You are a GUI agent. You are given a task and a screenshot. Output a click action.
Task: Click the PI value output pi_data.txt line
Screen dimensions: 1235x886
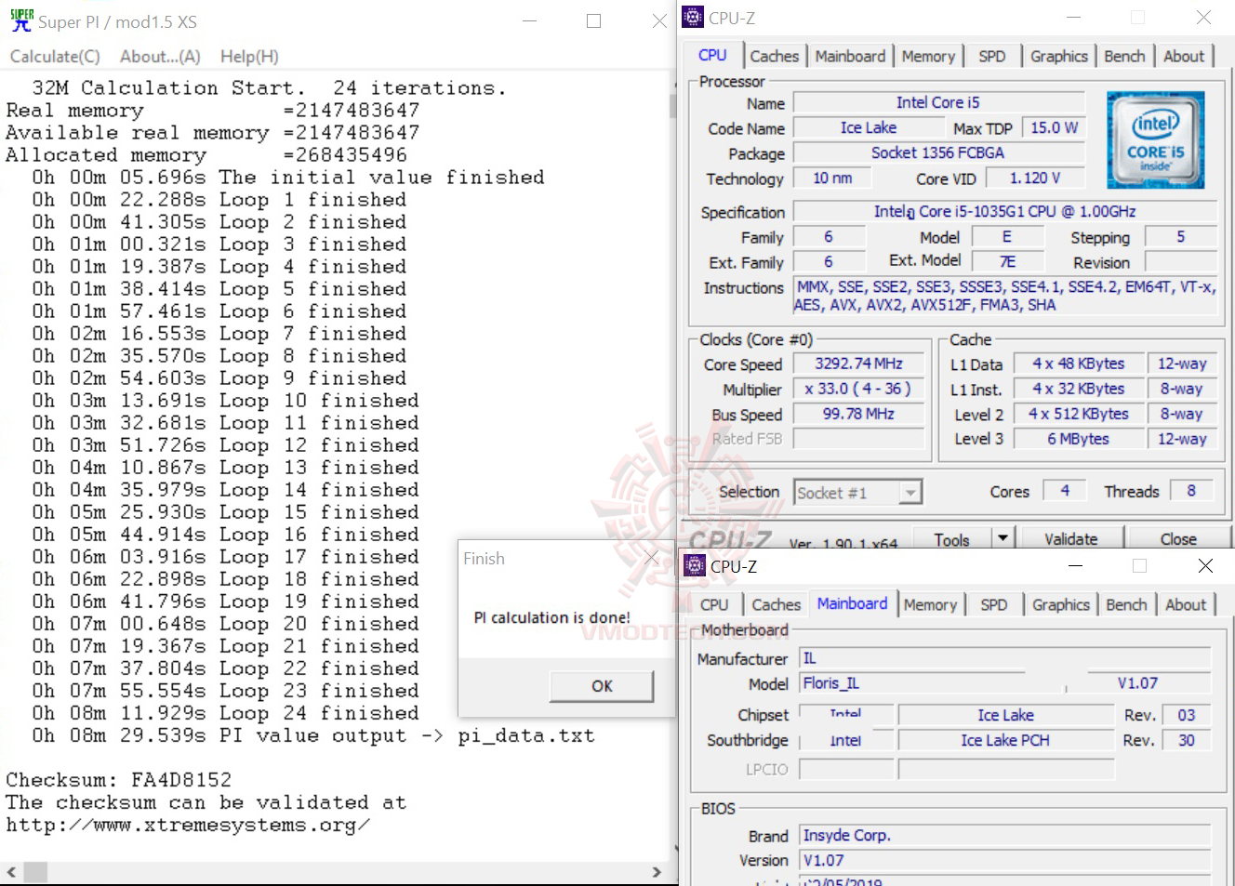pyautogui.click(x=313, y=735)
